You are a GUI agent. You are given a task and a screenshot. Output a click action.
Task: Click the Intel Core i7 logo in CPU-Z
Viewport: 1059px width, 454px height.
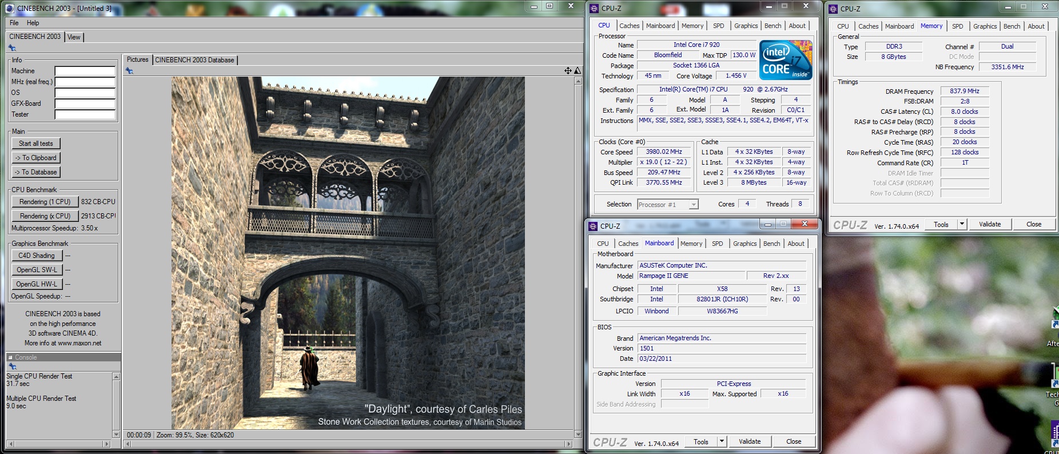(x=786, y=59)
